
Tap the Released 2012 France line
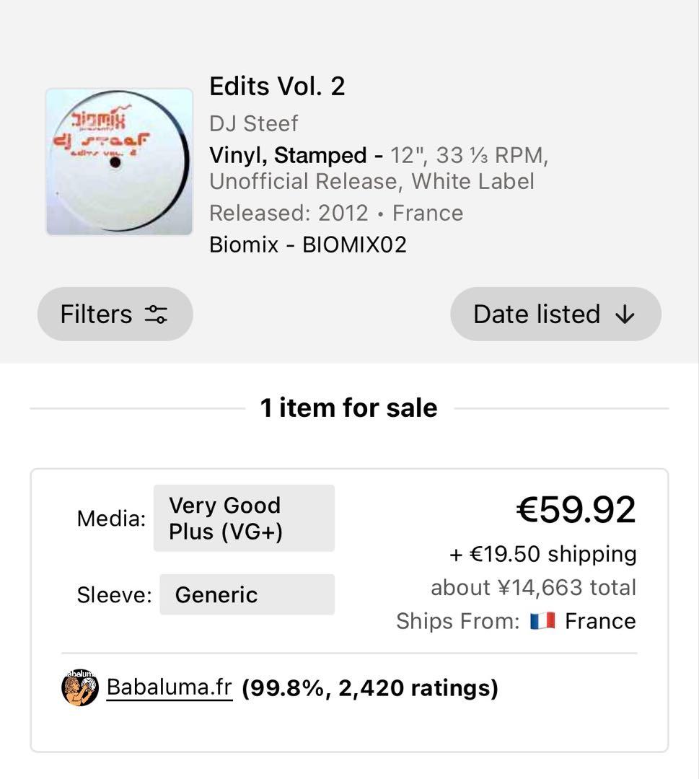336,213
